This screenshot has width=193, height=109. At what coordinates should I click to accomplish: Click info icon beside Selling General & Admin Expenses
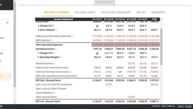[x=72, y=36]
